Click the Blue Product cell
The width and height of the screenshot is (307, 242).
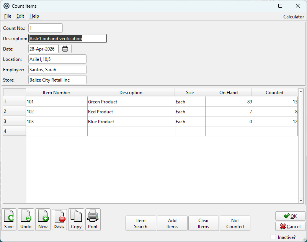131,122
